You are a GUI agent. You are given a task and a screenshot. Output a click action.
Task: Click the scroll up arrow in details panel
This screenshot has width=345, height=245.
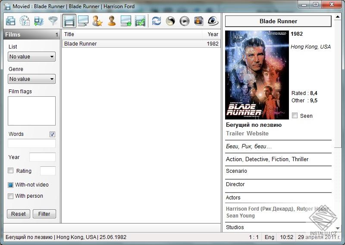click(338, 17)
